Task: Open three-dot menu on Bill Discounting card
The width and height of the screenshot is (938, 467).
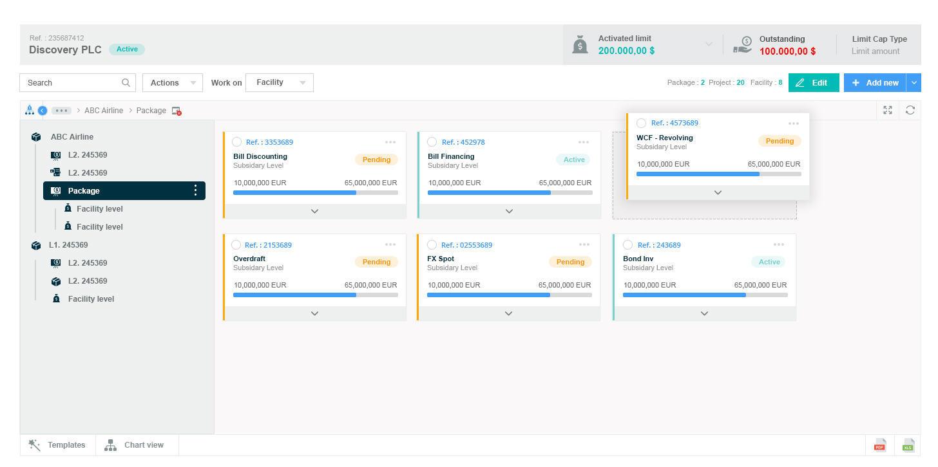Action: coord(390,142)
